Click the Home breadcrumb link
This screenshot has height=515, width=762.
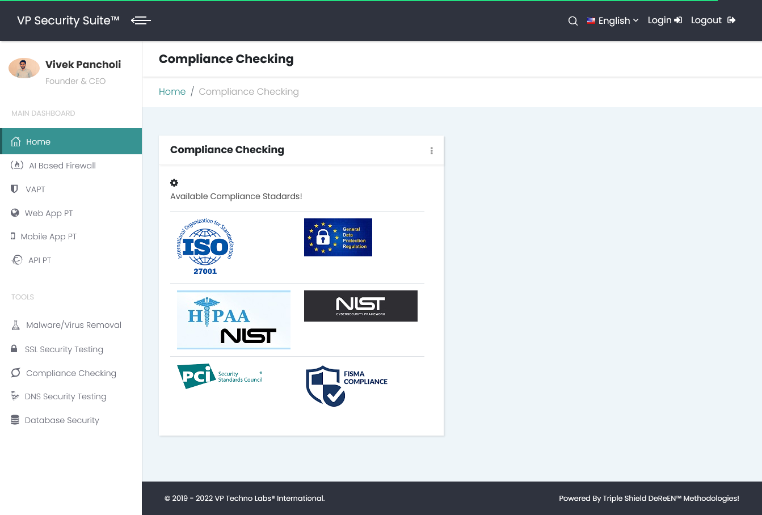(x=172, y=91)
